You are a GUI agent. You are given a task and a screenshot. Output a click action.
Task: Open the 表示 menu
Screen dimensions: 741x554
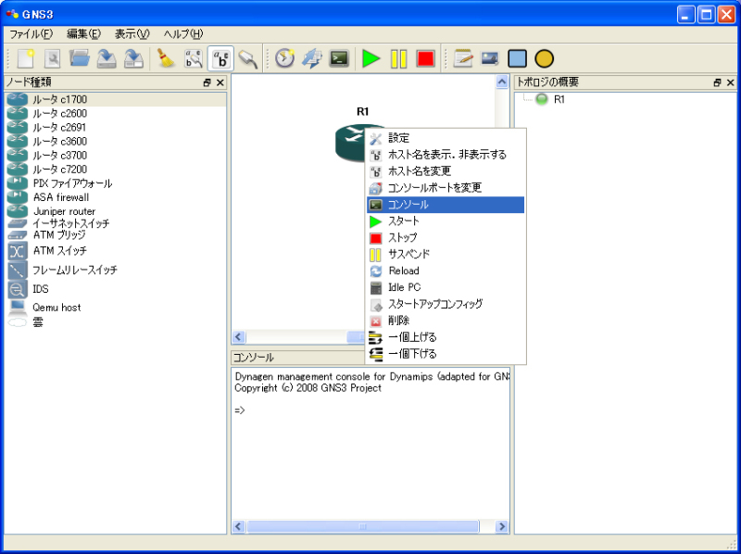[132, 34]
